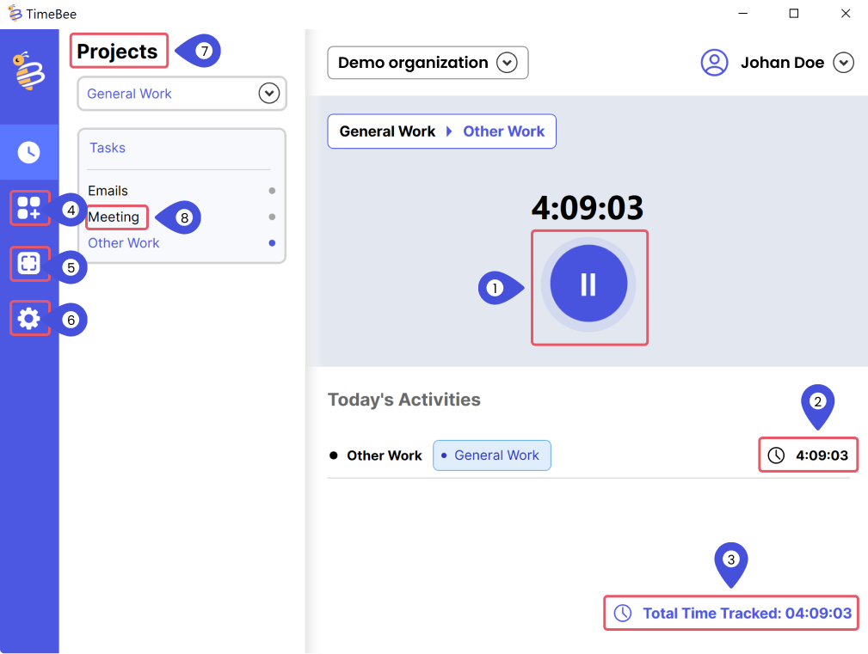Expand the General Work project dropdown
This screenshot has height=654, width=868.
coord(269,93)
